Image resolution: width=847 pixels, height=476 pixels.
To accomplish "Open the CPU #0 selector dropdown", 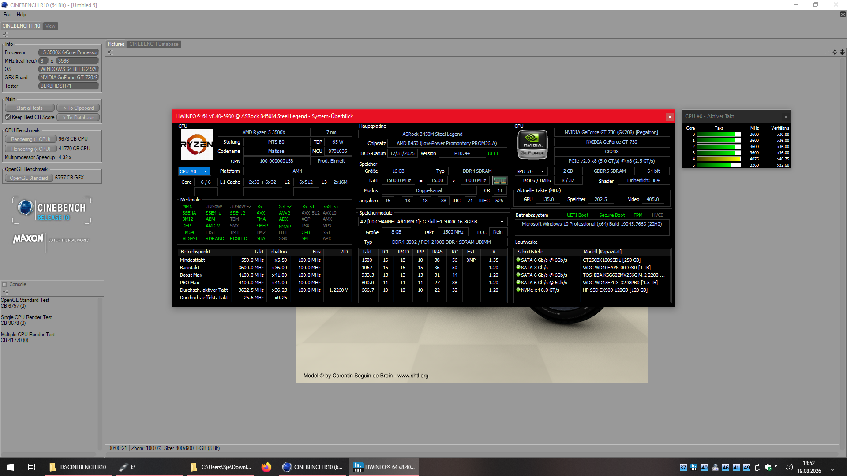I will (x=195, y=171).
